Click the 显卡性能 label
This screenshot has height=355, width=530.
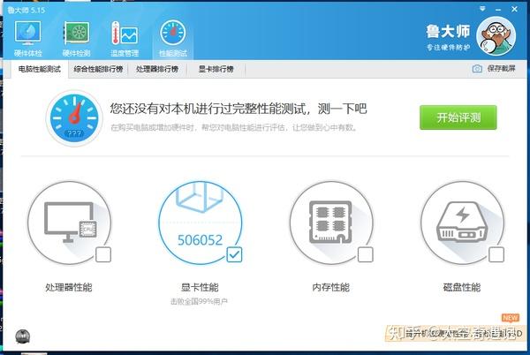click(200, 288)
